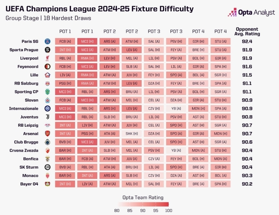Click the Arsenal club crest
The height and width of the screenshot is (215, 279).
(x=48, y=134)
